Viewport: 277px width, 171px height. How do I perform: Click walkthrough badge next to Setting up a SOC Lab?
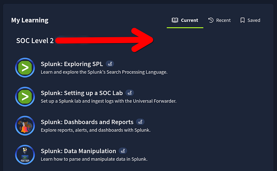coord(130,93)
